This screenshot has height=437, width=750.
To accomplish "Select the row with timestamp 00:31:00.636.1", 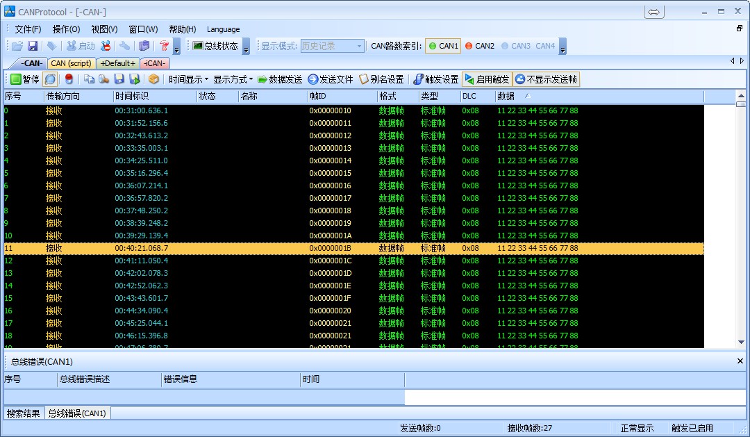I will click(354, 110).
